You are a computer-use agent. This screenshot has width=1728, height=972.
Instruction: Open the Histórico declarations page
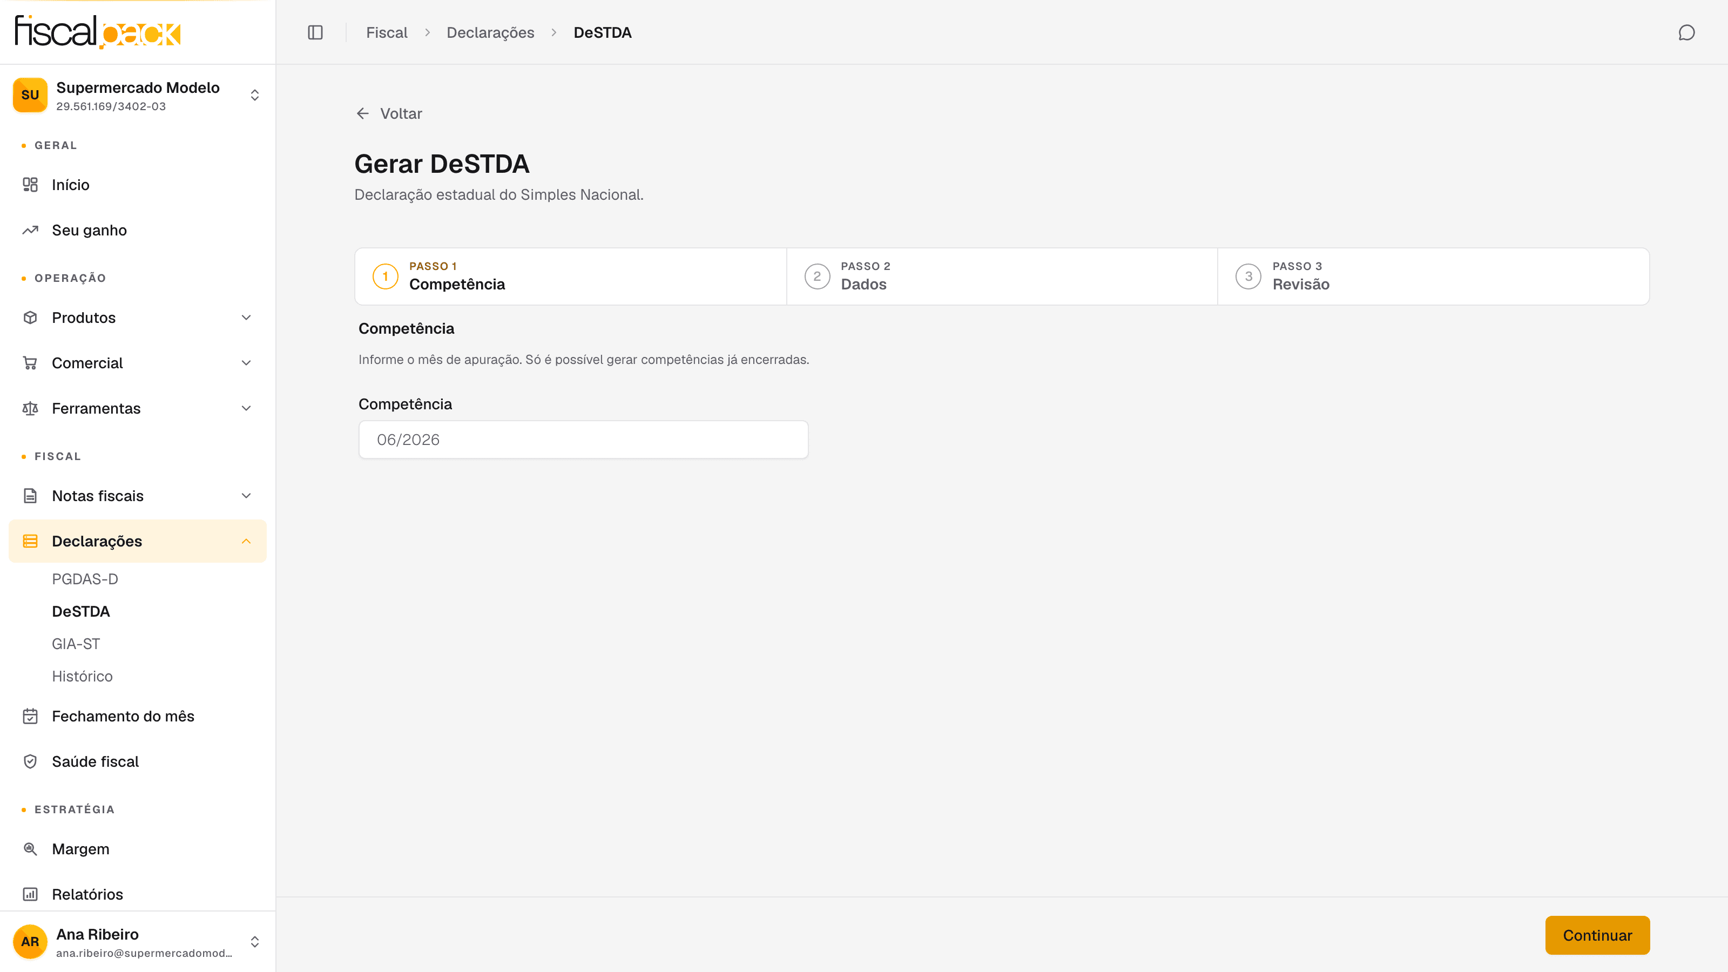click(83, 676)
